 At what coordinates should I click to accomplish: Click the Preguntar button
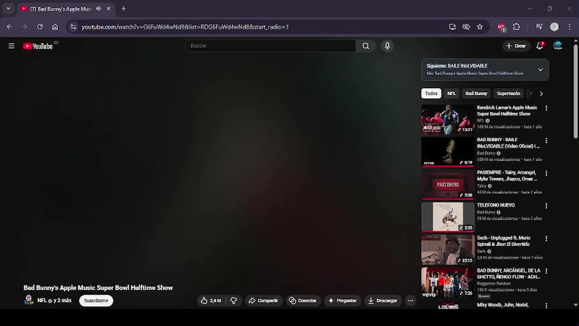(x=343, y=301)
